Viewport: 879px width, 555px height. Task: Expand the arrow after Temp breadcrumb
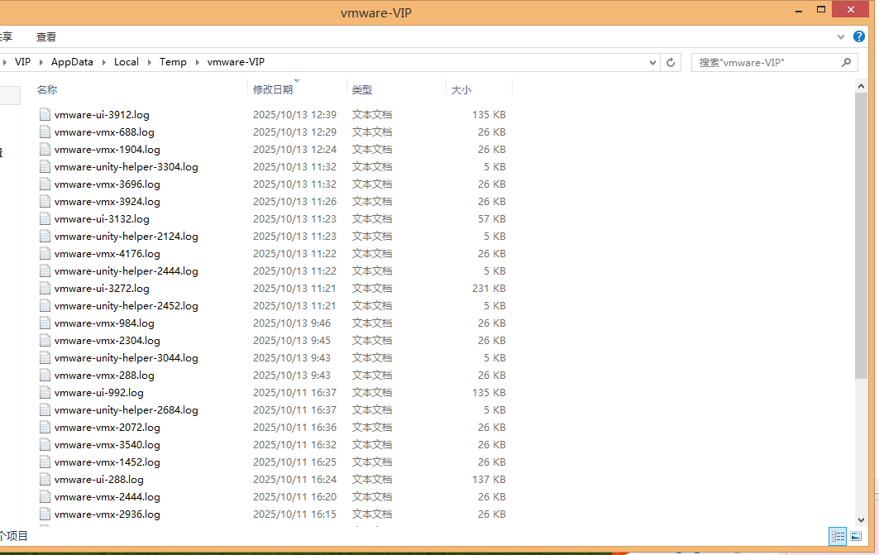(197, 62)
